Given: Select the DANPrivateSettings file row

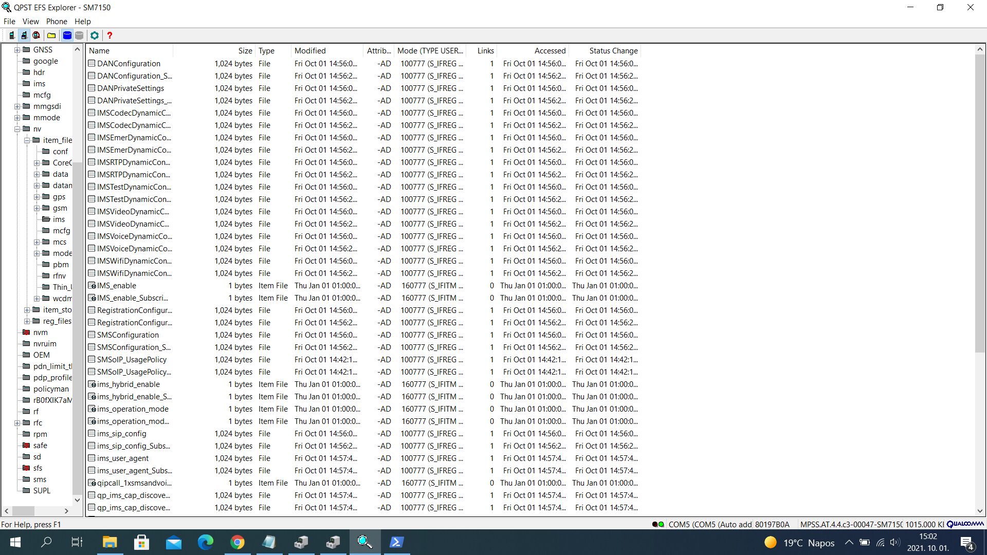Looking at the screenshot, I should 363,88.
